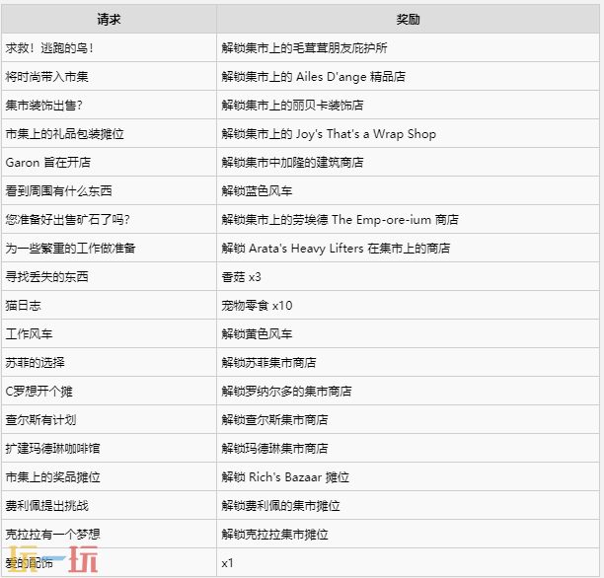This screenshot has width=604, height=578.
Task: Click the 请求 column header
Action: click(x=109, y=19)
